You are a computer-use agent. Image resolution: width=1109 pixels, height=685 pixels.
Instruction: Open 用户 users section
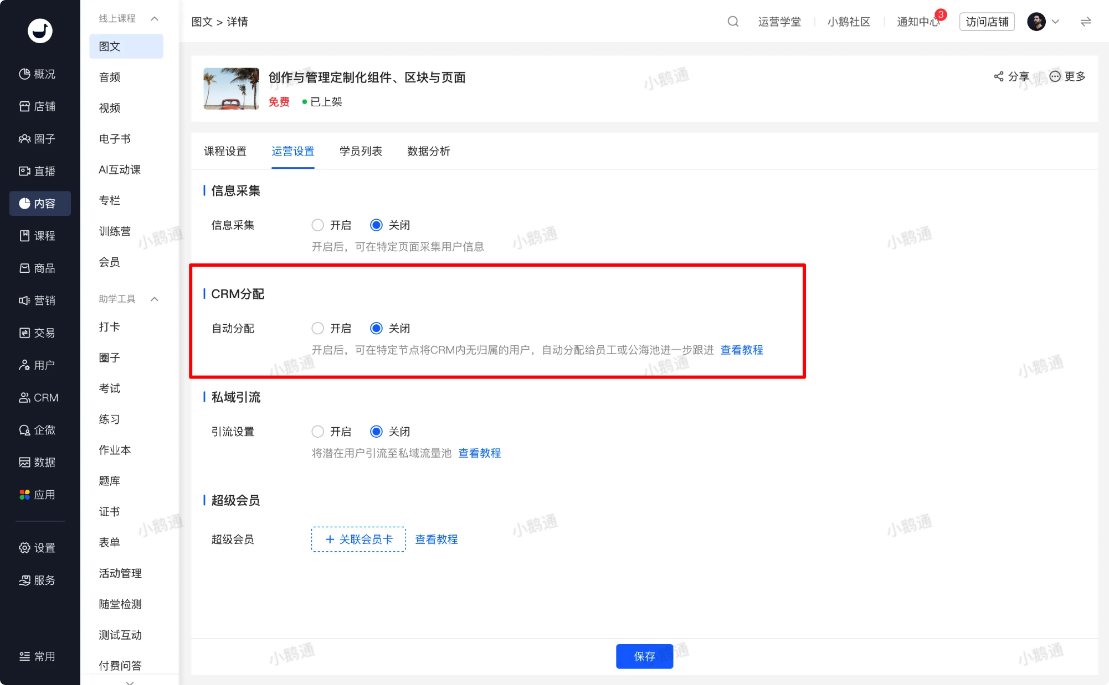(x=37, y=365)
